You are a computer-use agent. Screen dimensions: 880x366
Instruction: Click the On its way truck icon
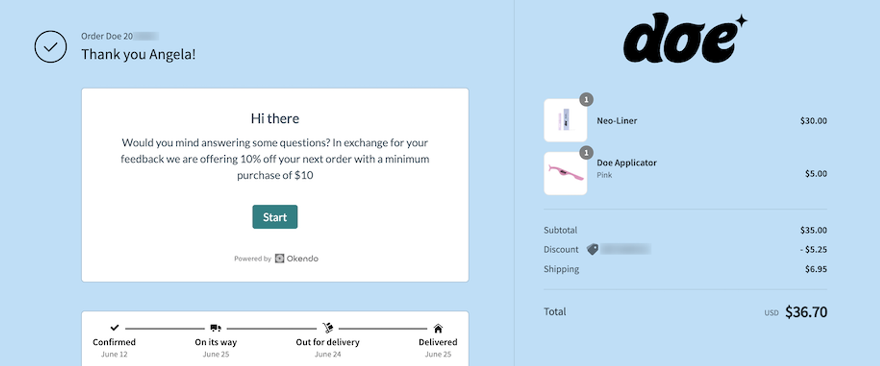[x=216, y=328]
